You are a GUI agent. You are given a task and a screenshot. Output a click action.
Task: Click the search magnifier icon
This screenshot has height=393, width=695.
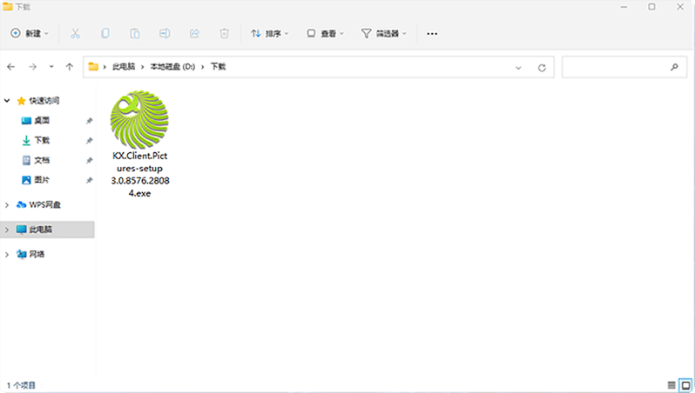(x=675, y=67)
